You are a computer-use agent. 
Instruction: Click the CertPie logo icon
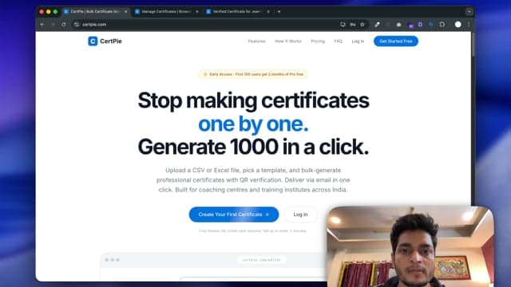(x=93, y=41)
